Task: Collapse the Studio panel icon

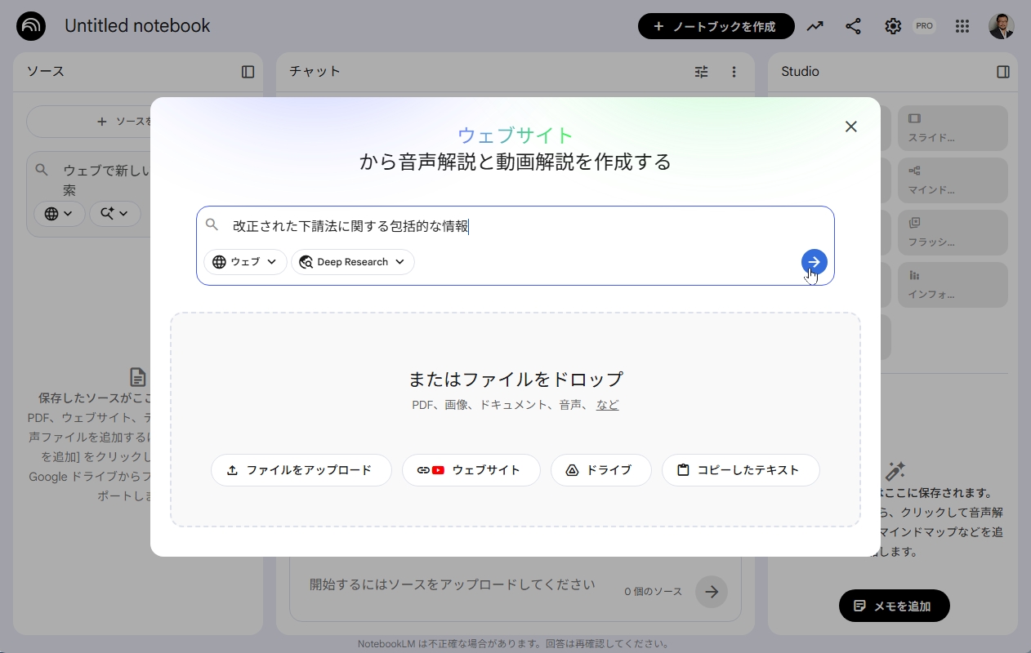Action: [x=1003, y=72]
